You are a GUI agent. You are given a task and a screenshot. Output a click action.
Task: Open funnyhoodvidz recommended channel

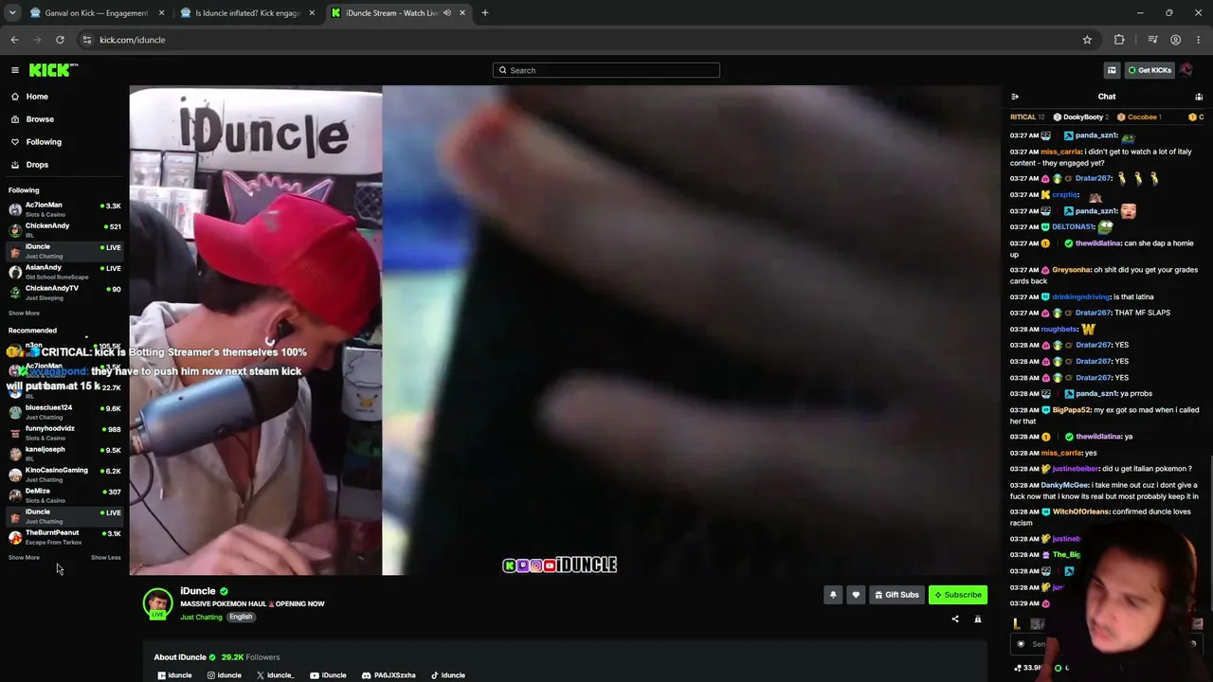(x=64, y=433)
